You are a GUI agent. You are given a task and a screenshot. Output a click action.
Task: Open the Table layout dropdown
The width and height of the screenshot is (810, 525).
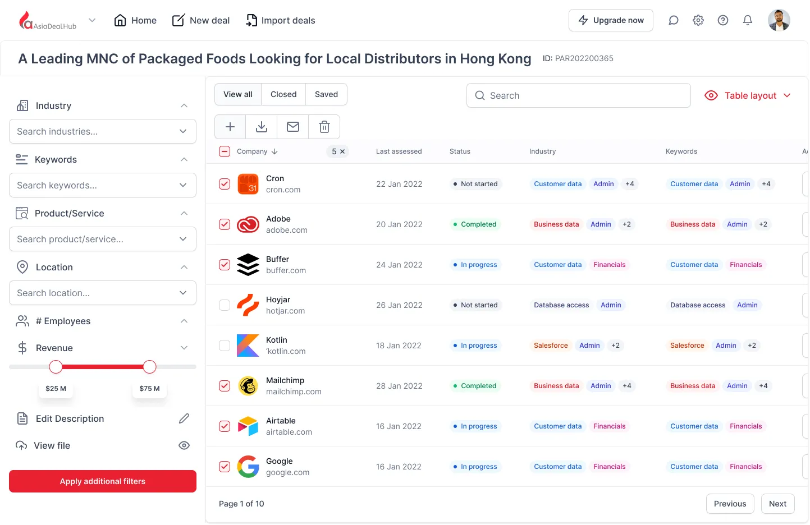click(748, 95)
